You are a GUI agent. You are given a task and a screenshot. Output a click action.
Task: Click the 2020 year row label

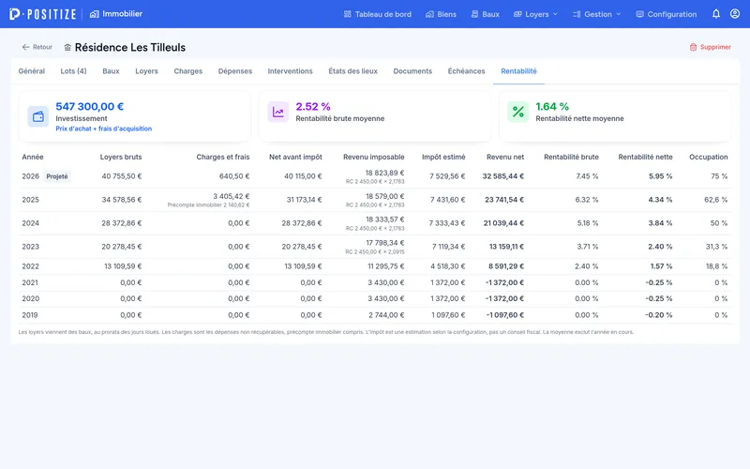coord(30,298)
